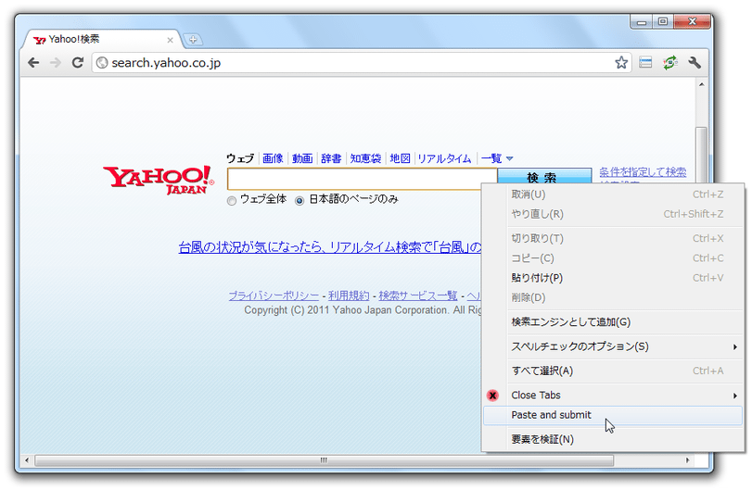Open the プライバシーポリシー link
This screenshot has height=490, width=752.
click(x=274, y=295)
